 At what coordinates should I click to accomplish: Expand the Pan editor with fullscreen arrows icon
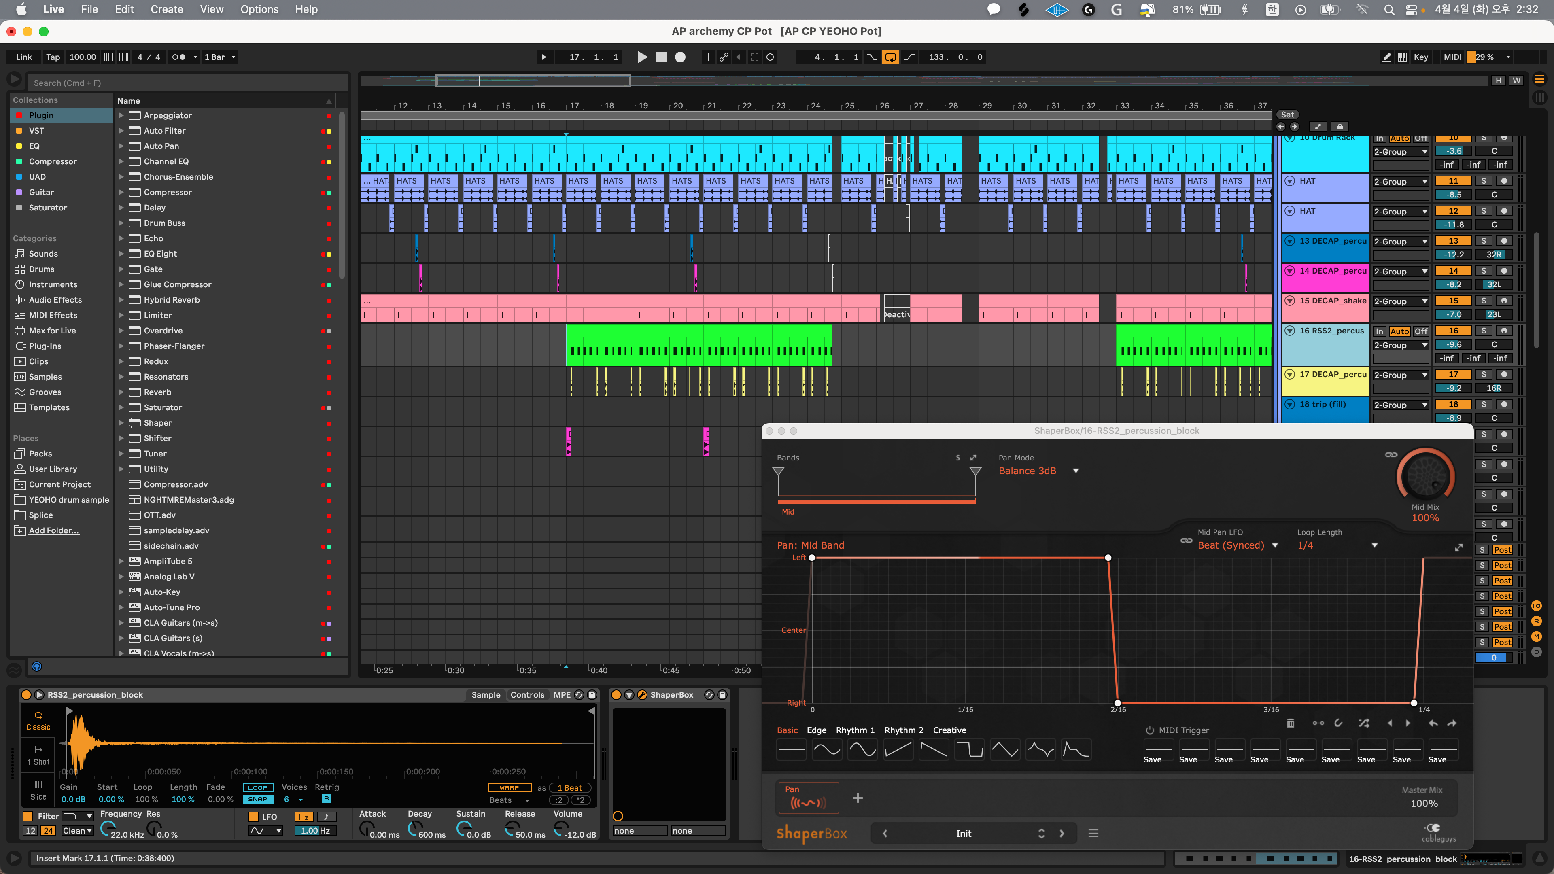coord(1458,547)
